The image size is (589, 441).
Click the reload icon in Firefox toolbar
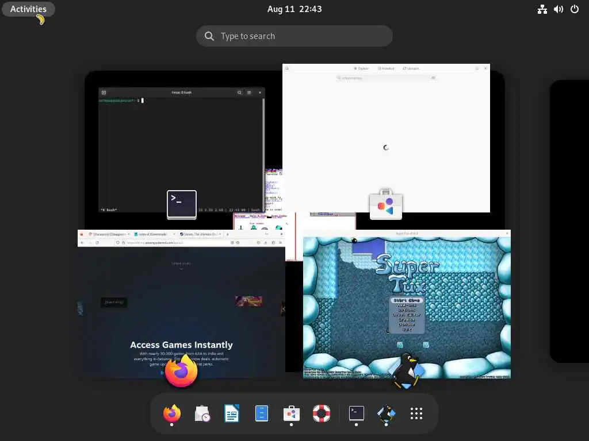coord(97,243)
